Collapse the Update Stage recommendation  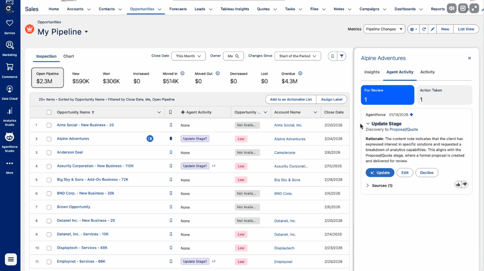coord(368,124)
